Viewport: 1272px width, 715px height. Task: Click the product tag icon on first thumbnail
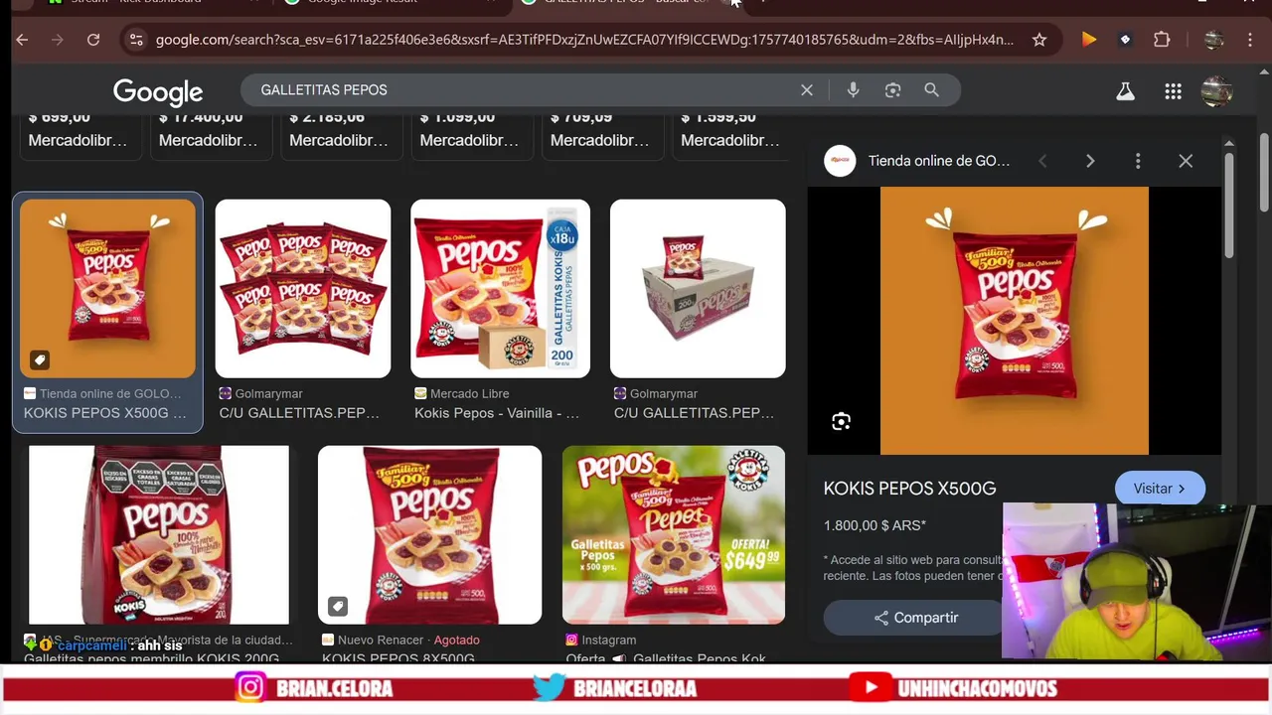39,359
